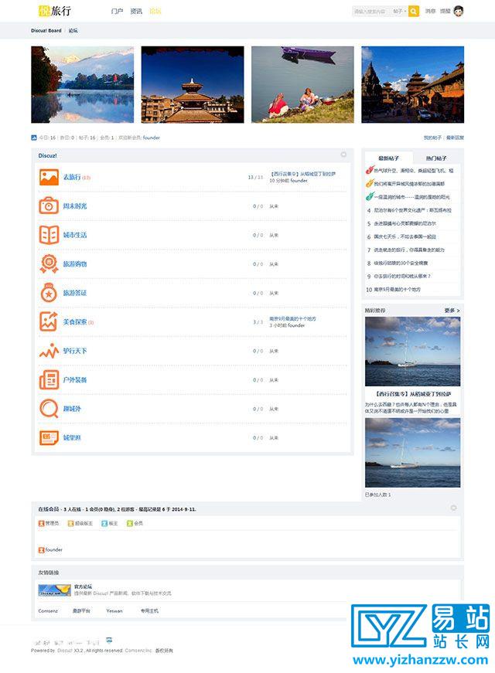This screenshot has width=495, height=673.
Task: Click the Comsenz friendly link
Action: 48,610
